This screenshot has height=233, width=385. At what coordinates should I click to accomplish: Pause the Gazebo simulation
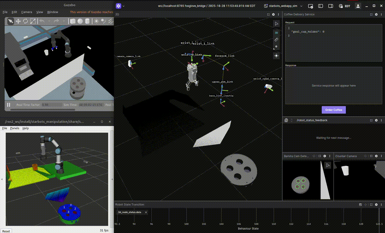click(x=8, y=105)
